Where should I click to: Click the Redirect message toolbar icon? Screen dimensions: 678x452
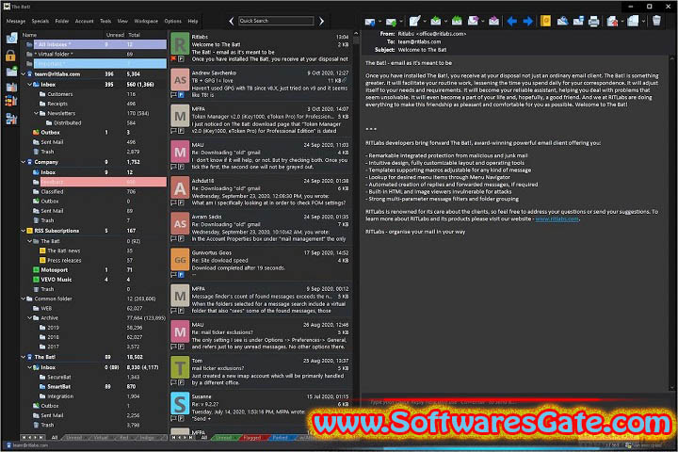pos(493,21)
